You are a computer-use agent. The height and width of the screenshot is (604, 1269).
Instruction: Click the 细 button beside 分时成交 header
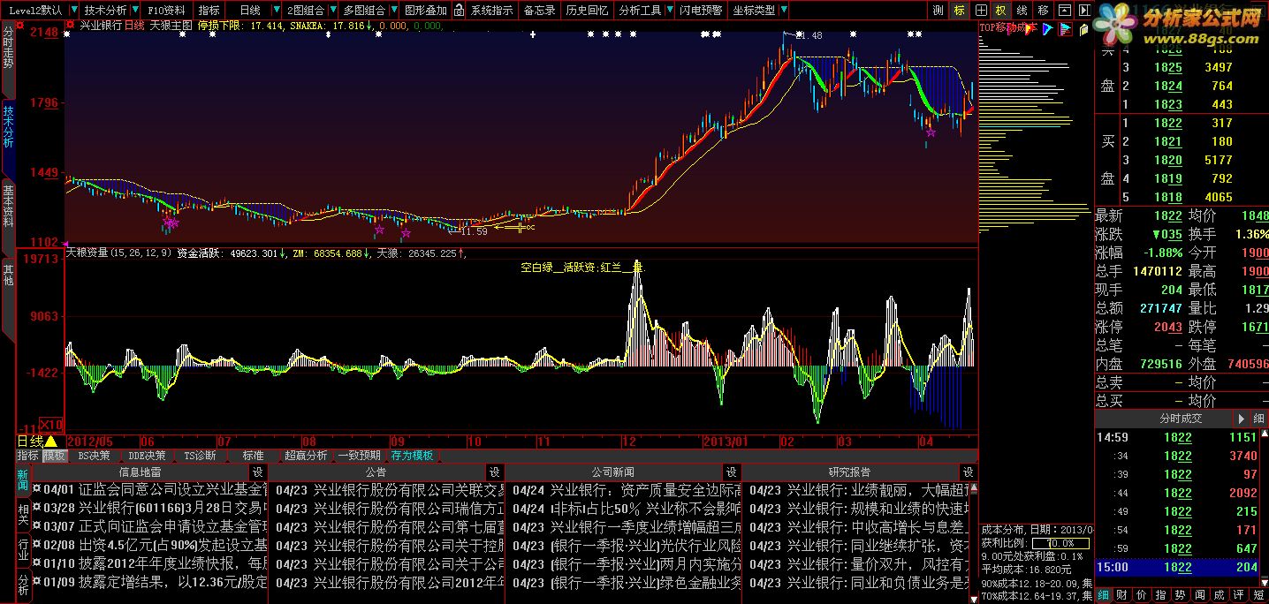[1258, 418]
